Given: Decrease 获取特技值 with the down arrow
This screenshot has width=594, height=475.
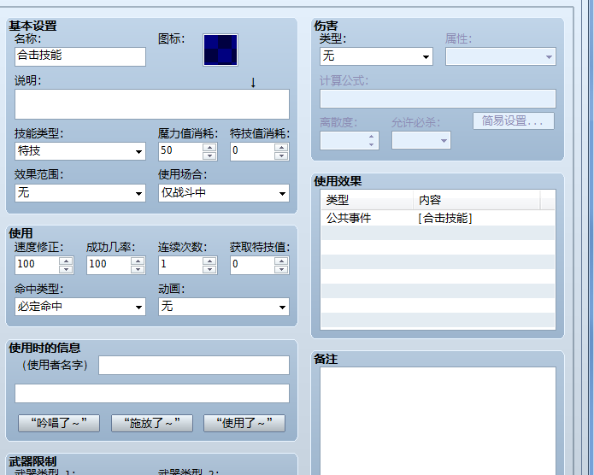Looking at the screenshot, I should (x=281, y=269).
